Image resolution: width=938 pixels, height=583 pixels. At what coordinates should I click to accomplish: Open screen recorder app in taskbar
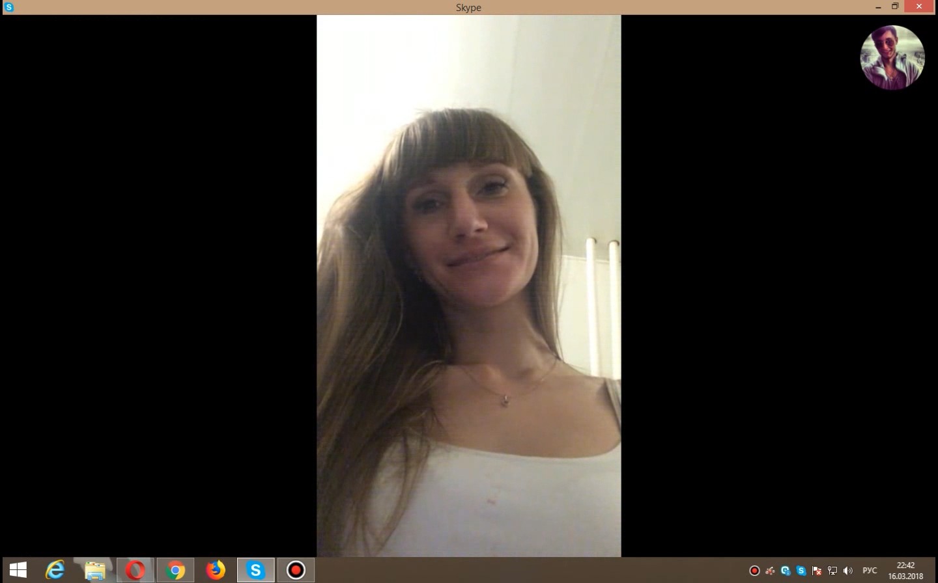296,571
